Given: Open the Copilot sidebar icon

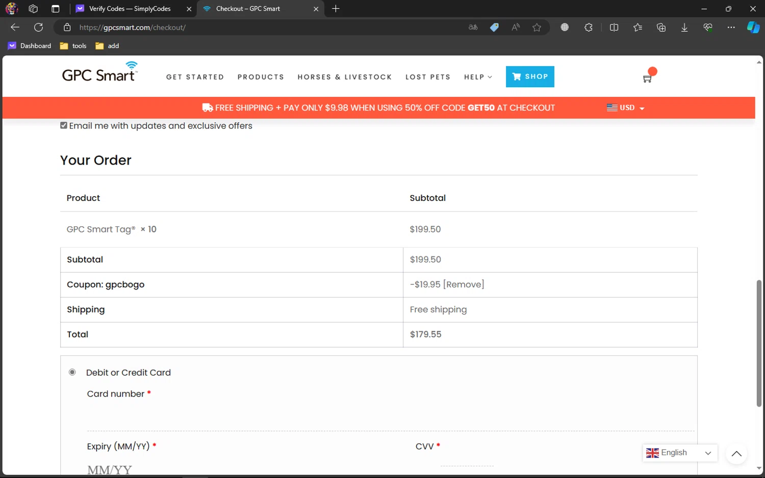Looking at the screenshot, I should (x=753, y=28).
